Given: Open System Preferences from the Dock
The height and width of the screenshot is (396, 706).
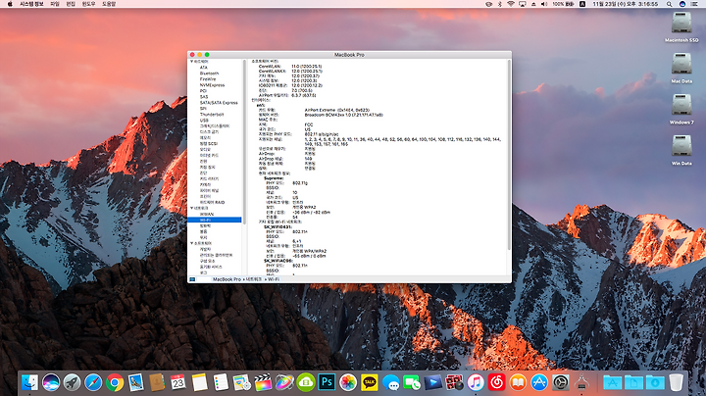Looking at the screenshot, I should 561,382.
